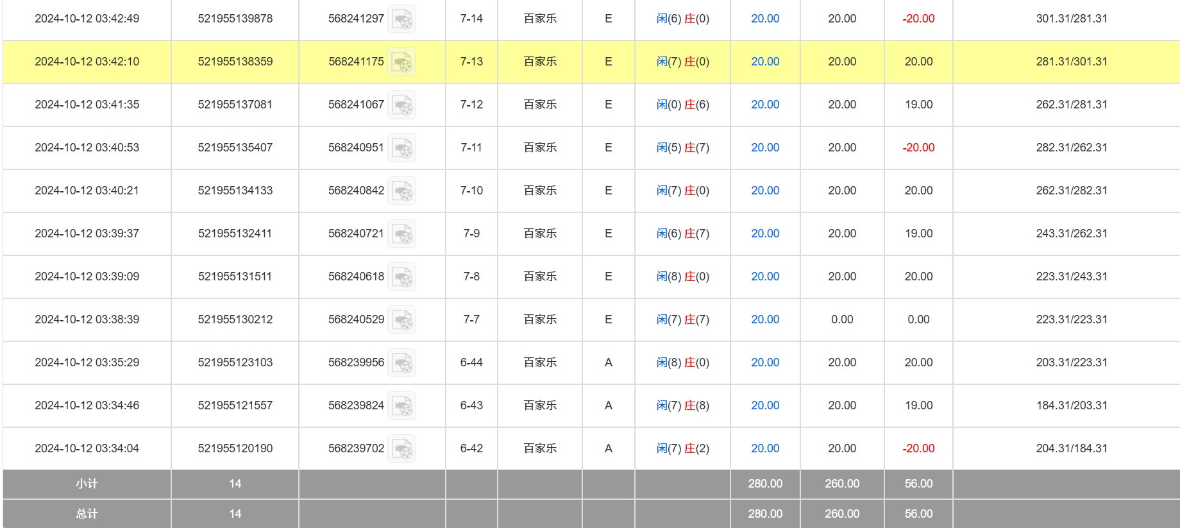Select order number 521955139878
1180x528 pixels.
point(235,19)
